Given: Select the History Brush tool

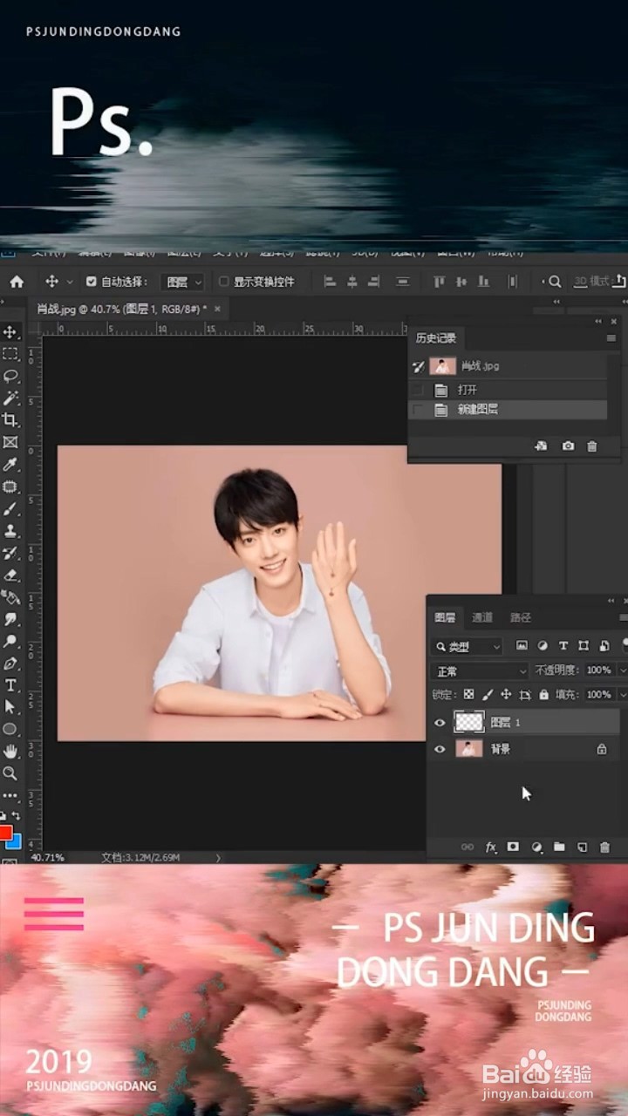Looking at the screenshot, I should click(x=10, y=553).
